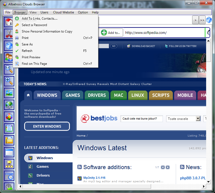Viewport: 215px width, 193px height.
Task: Click the blue cube sidebar icon
Action: [9, 46]
